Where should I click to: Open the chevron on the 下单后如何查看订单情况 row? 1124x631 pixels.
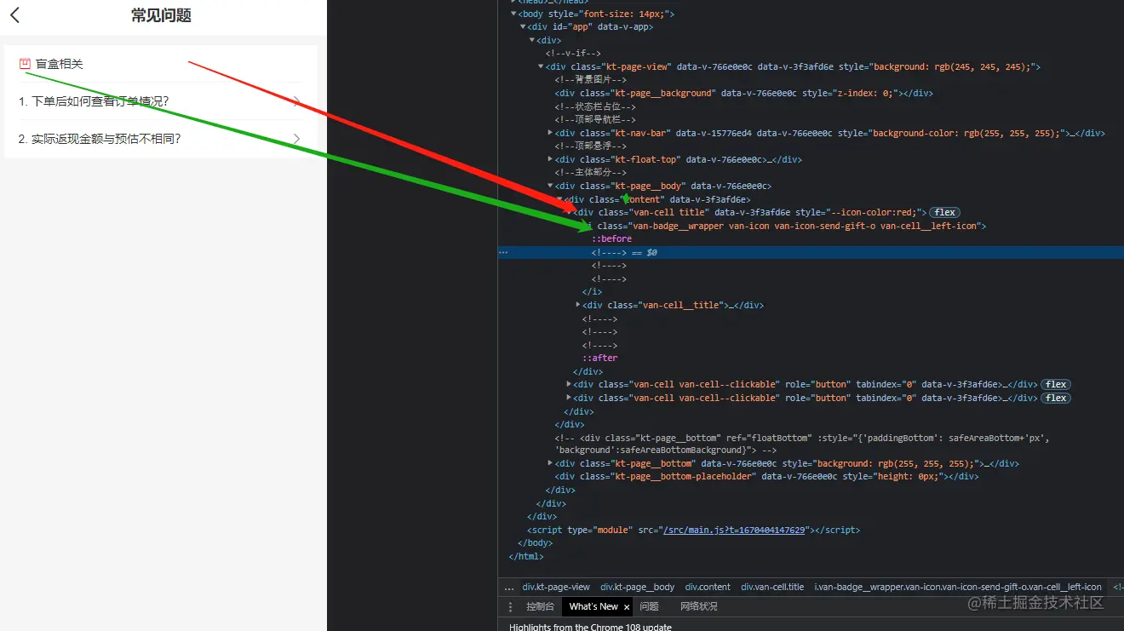[296, 101]
